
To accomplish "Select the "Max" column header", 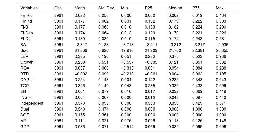I will 220,8.
